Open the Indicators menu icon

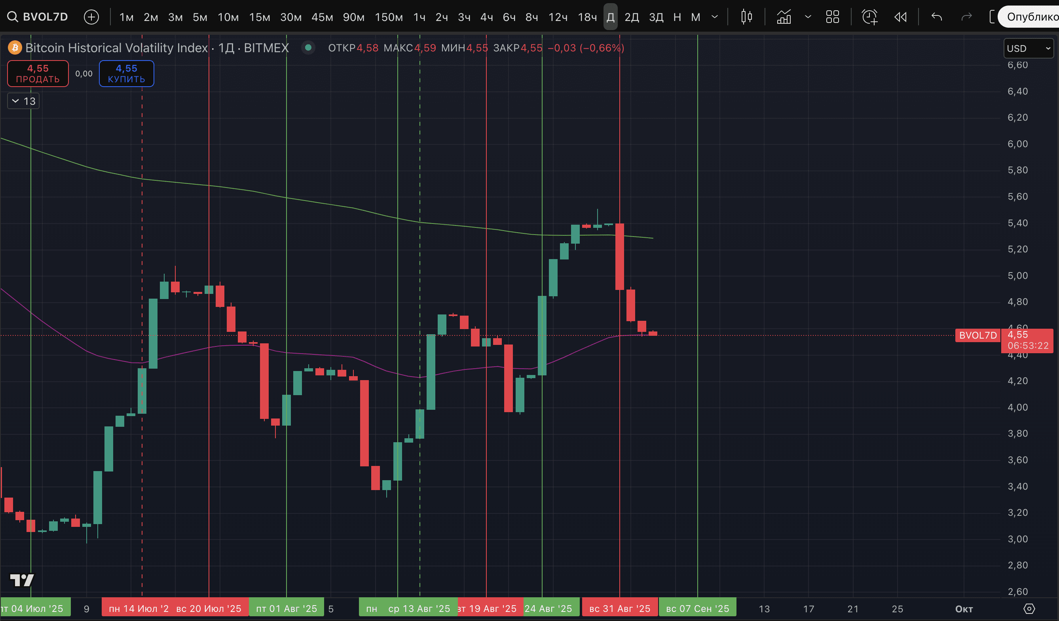(784, 17)
